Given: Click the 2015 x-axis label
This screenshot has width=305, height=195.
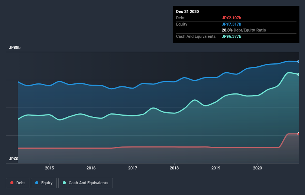Looking at the screenshot, I should 49,168.
